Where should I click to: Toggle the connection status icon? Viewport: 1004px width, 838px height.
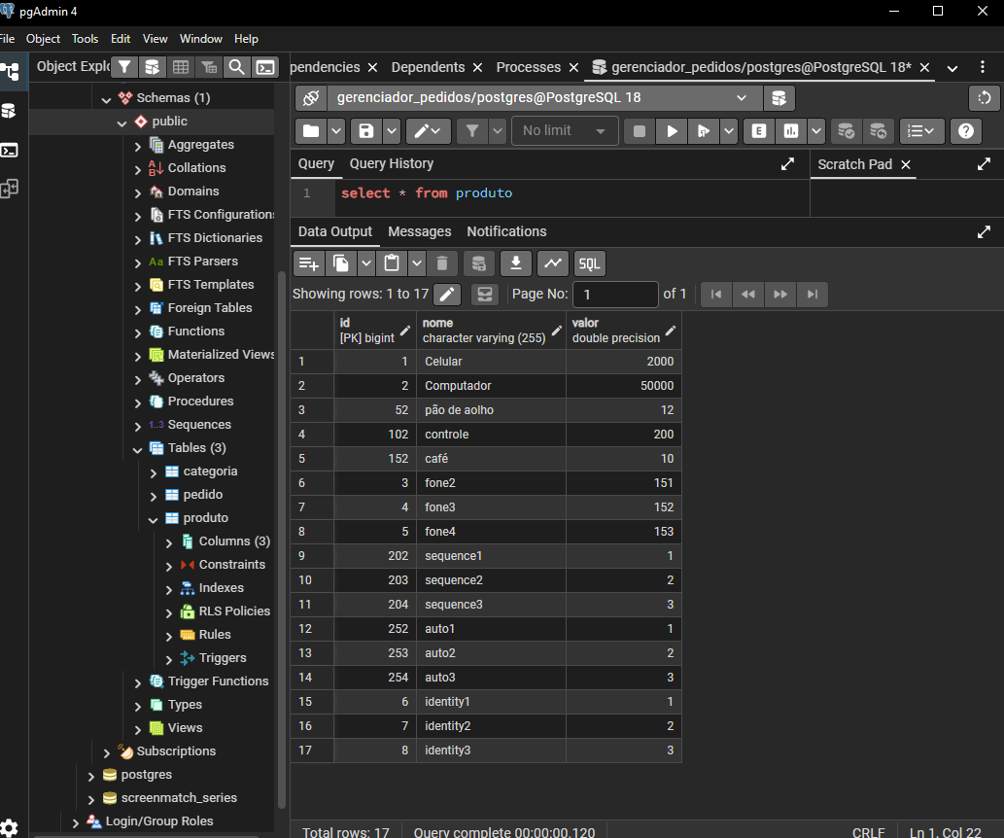click(x=311, y=98)
